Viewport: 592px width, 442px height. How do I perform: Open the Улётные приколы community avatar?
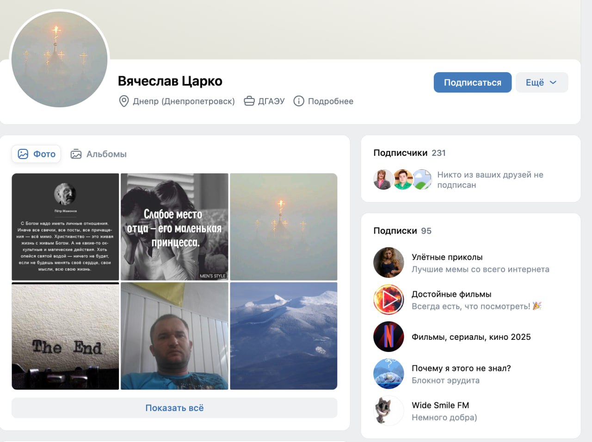tap(388, 263)
